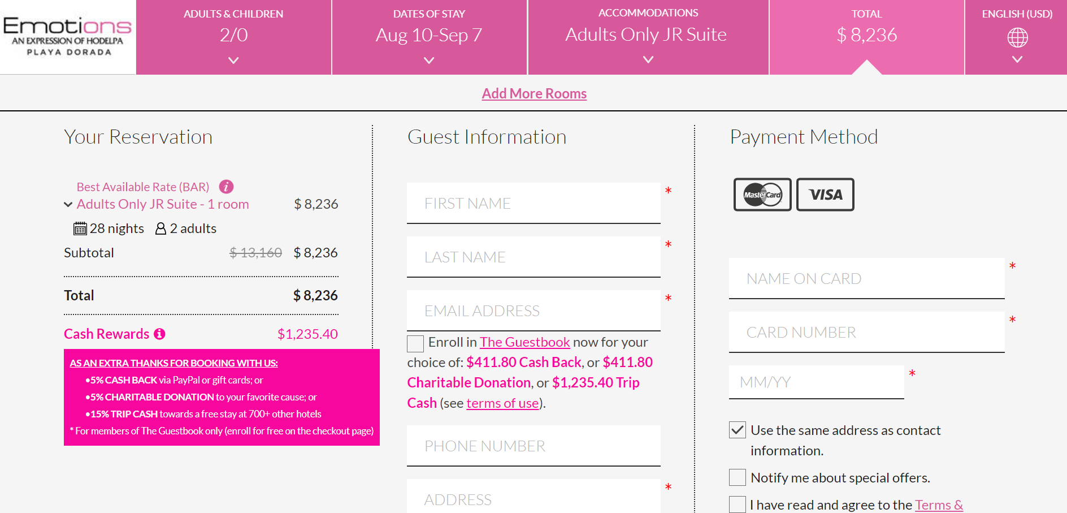The width and height of the screenshot is (1067, 513).
Task: Select the MasterCard payment icon
Action: (762, 195)
